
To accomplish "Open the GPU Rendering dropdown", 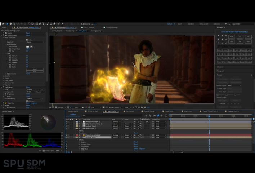I will (x=35, y=99).
